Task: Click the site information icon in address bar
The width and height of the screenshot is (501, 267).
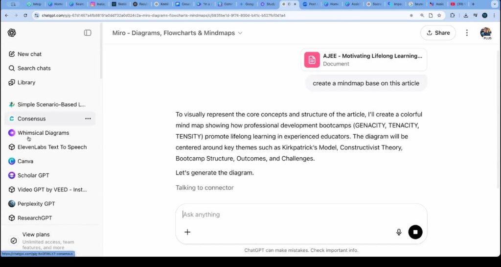Action: pyautogui.click(x=37, y=15)
